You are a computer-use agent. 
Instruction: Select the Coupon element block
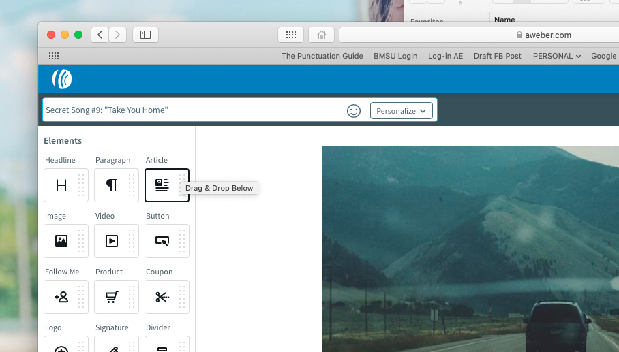point(167,297)
